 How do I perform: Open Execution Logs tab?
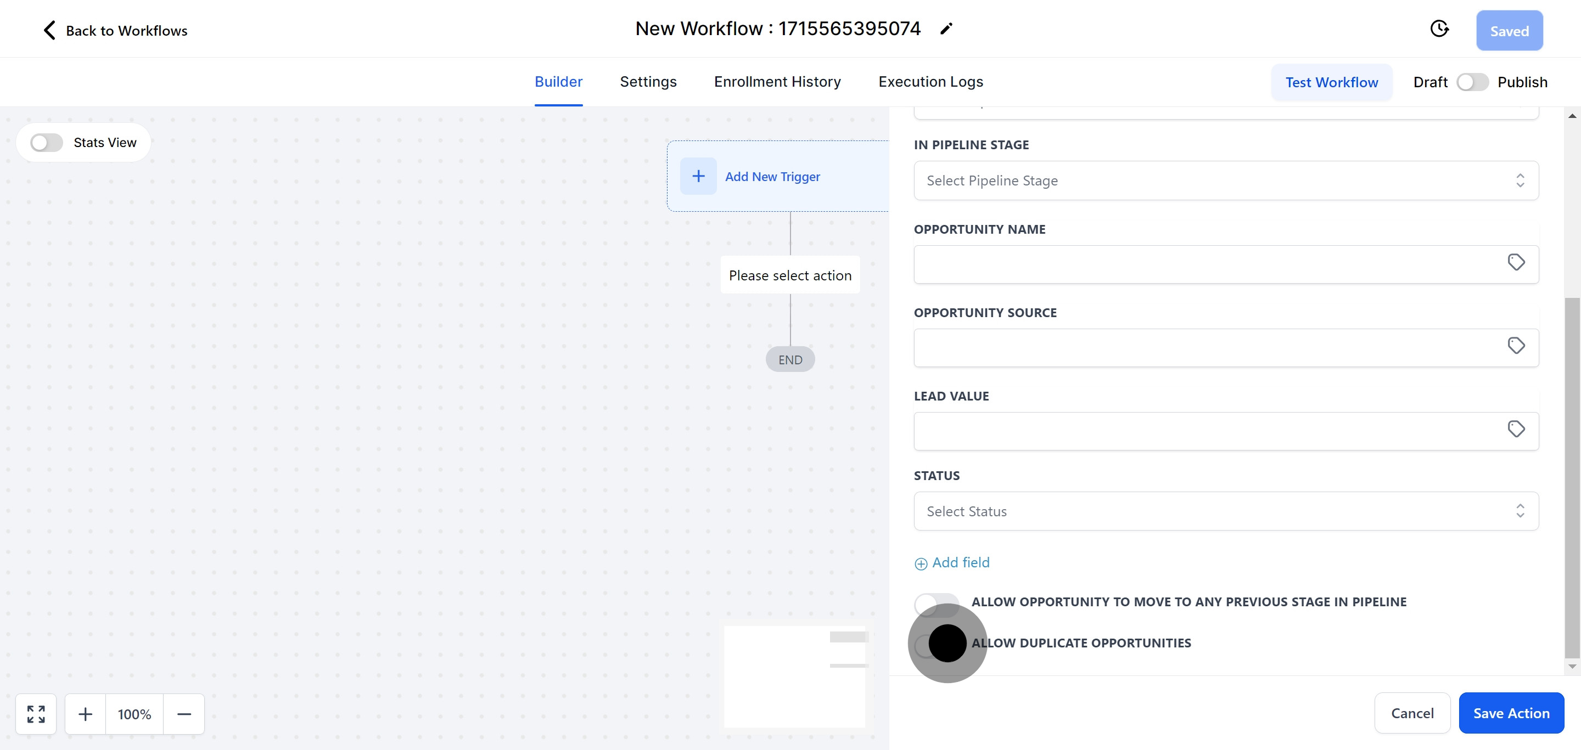coord(930,82)
